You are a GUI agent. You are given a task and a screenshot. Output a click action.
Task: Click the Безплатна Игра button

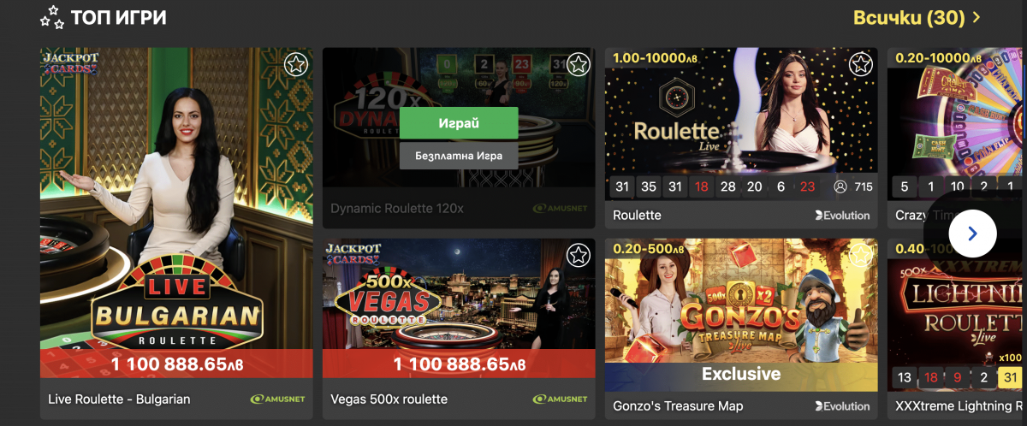pos(459,157)
